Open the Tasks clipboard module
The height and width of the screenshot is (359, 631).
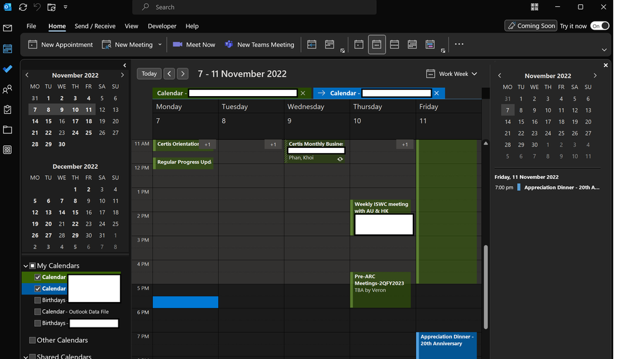(x=7, y=109)
